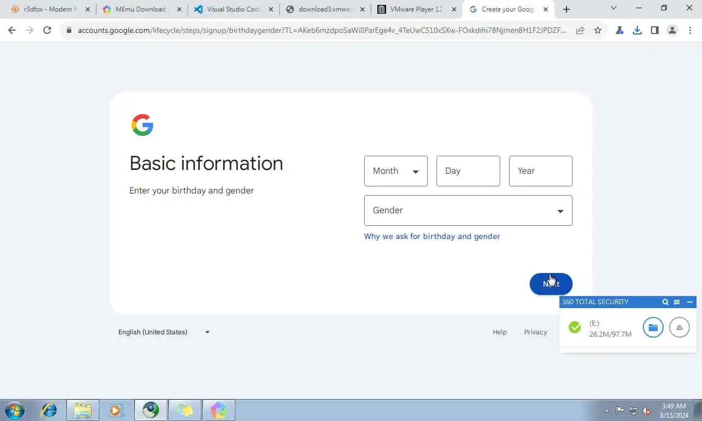Click the Day input field
Image resolution: width=702 pixels, height=421 pixels.
[x=468, y=171]
